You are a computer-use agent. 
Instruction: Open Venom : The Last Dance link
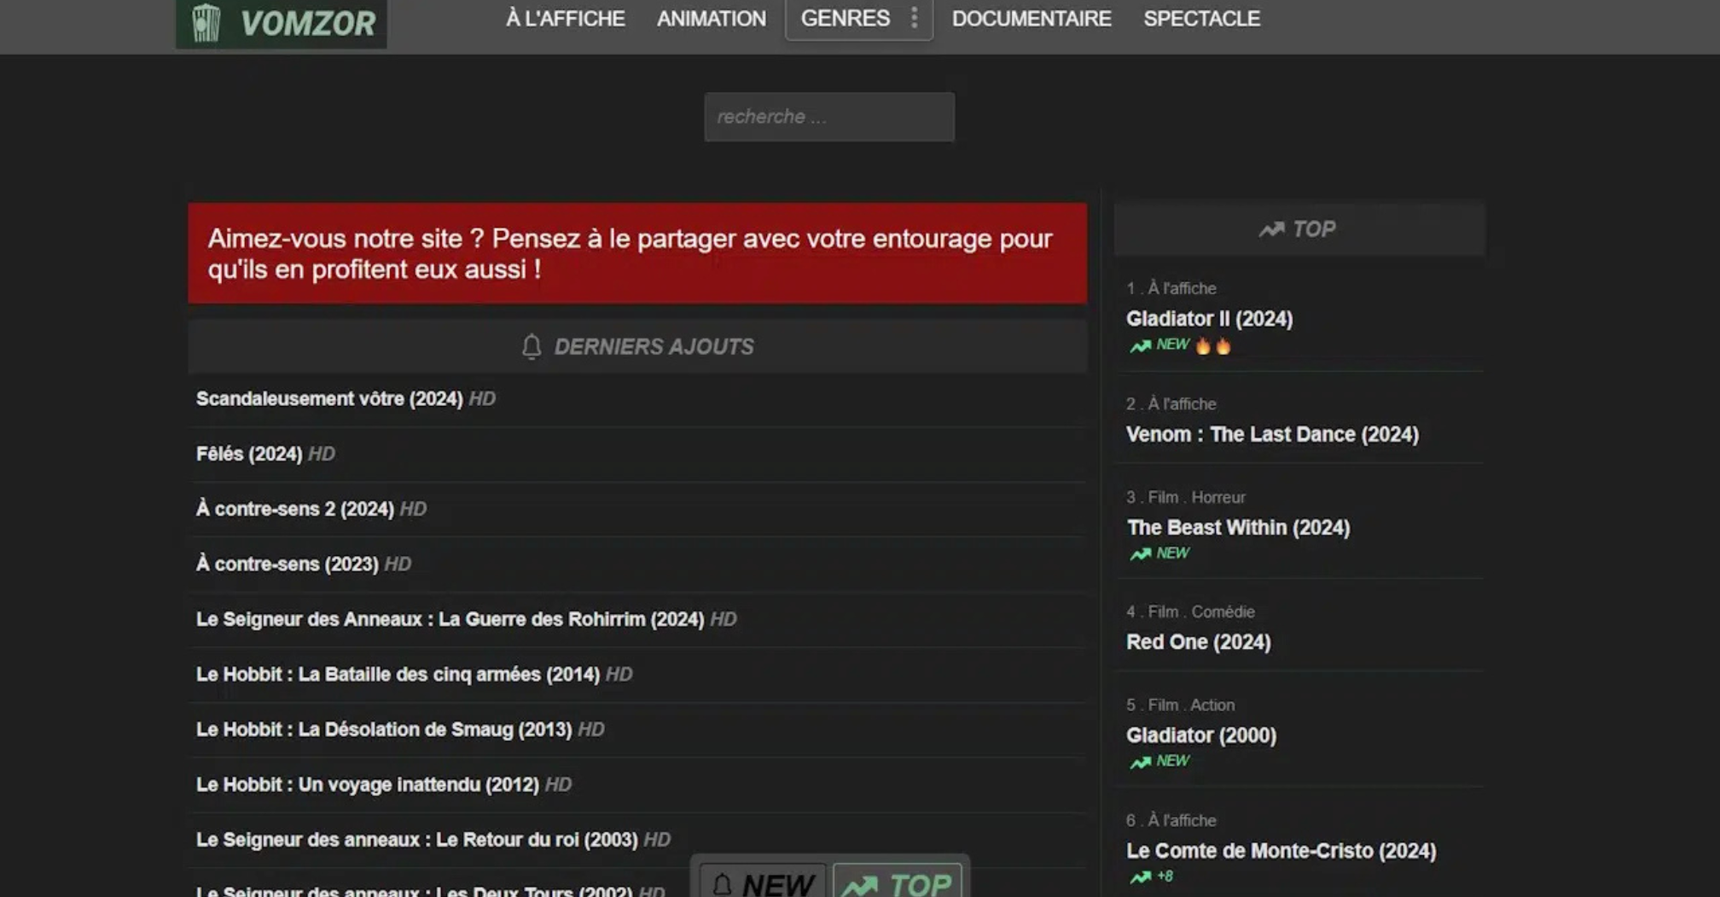pyautogui.click(x=1271, y=435)
